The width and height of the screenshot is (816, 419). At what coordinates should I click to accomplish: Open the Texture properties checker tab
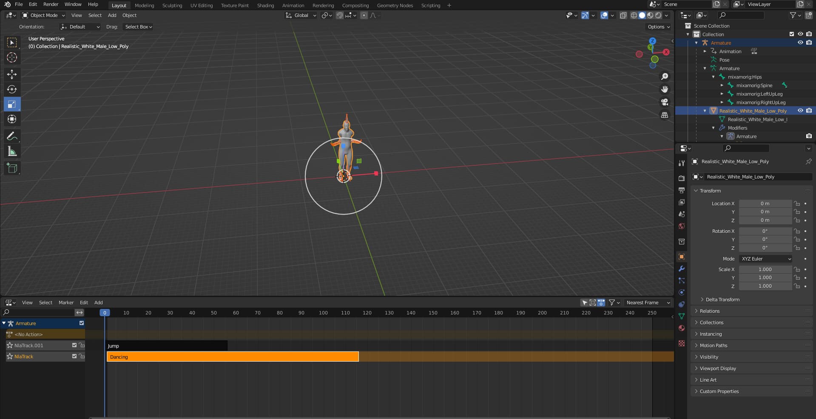pyautogui.click(x=682, y=343)
